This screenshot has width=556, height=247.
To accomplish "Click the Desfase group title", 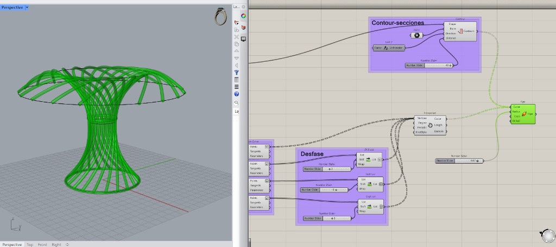I will click(x=311, y=154).
